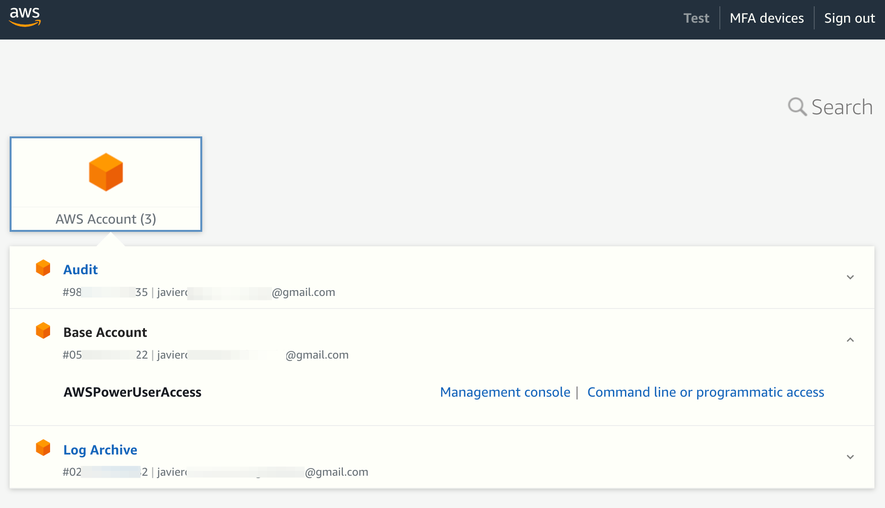This screenshot has height=508, width=885.
Task: Click the Log Archive cube icon
Action: pos(43,447)
